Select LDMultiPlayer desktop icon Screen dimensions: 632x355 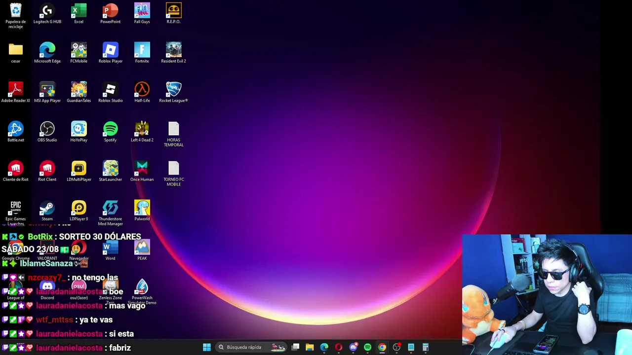click(79, 172)
